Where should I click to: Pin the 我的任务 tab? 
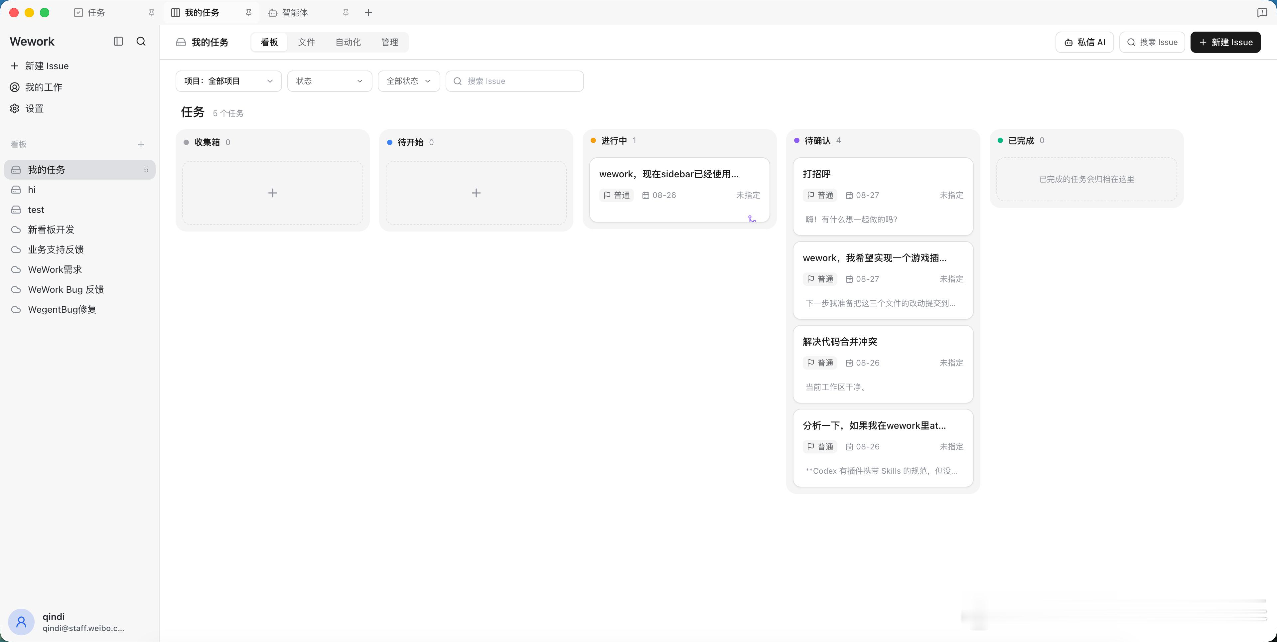tap(248, 13)
